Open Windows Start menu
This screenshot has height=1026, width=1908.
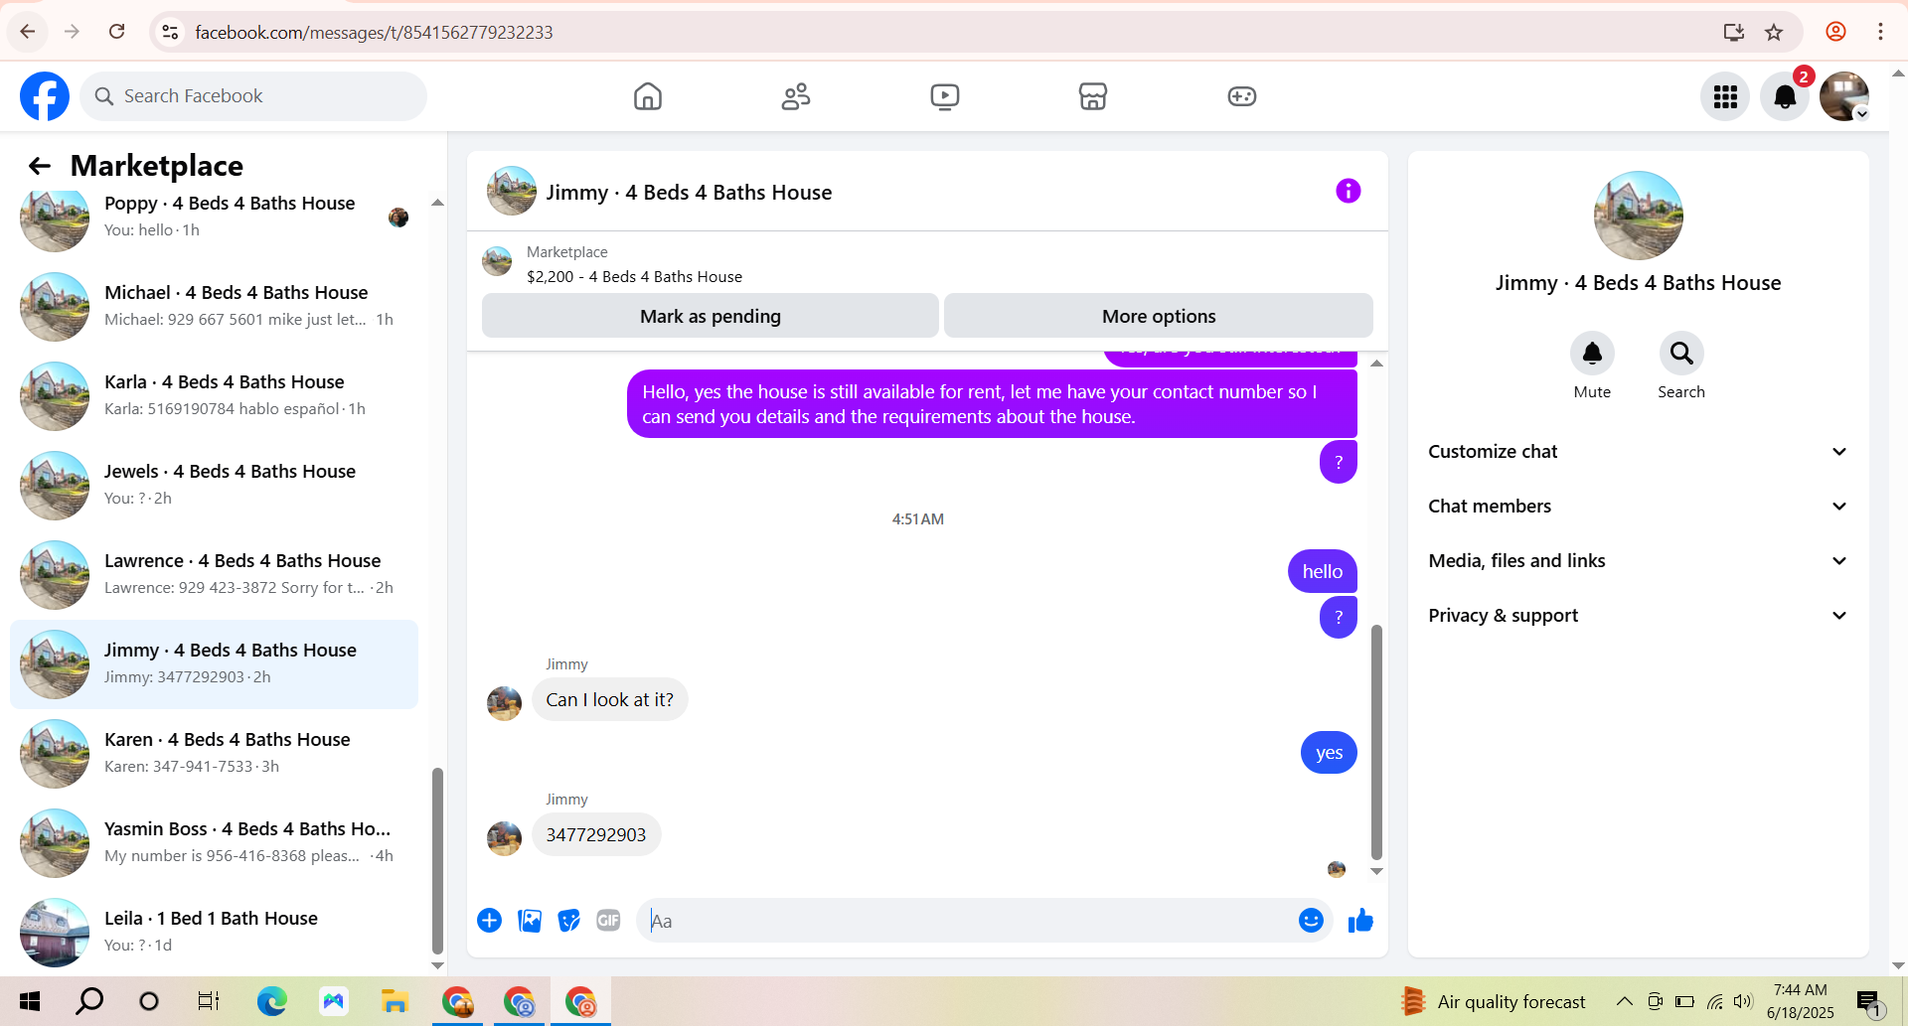[x=30, y=1001]
